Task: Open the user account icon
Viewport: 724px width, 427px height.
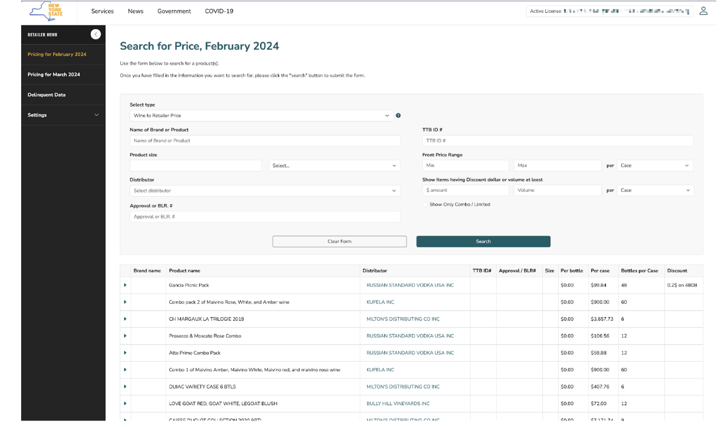Action: [x=703, y=11]
